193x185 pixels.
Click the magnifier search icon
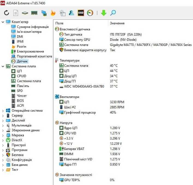click(113, 13)
